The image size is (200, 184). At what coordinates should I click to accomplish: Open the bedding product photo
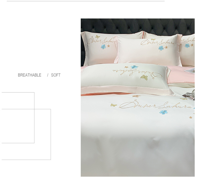pyautogui.click(x=138, y=97)
